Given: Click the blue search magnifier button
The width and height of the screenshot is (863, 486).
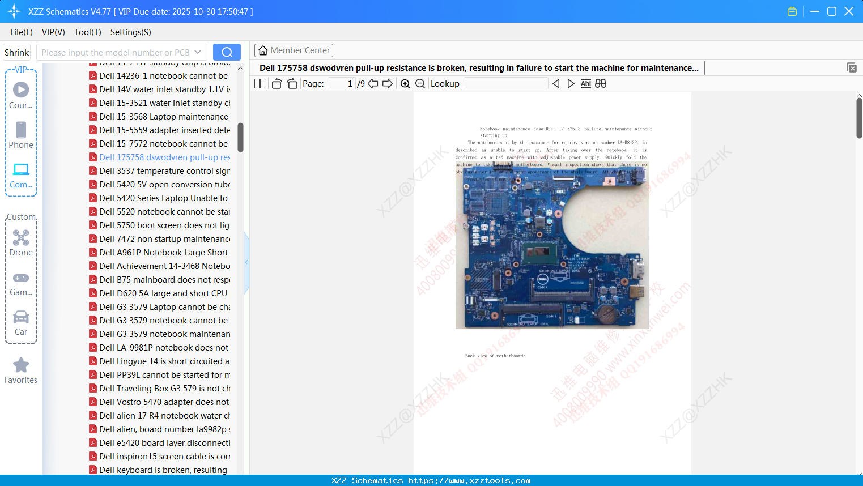Looking at the screenshot, I should click(227, 52).
